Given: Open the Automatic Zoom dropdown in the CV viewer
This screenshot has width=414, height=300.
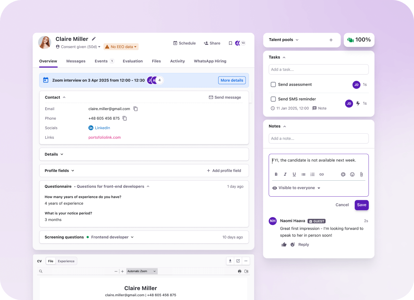Looking at the screenshot, I should pos(142,271).
